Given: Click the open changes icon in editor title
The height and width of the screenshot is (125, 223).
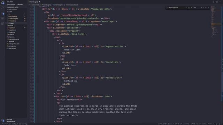Looking at the screenshot, I should point(214,2).
